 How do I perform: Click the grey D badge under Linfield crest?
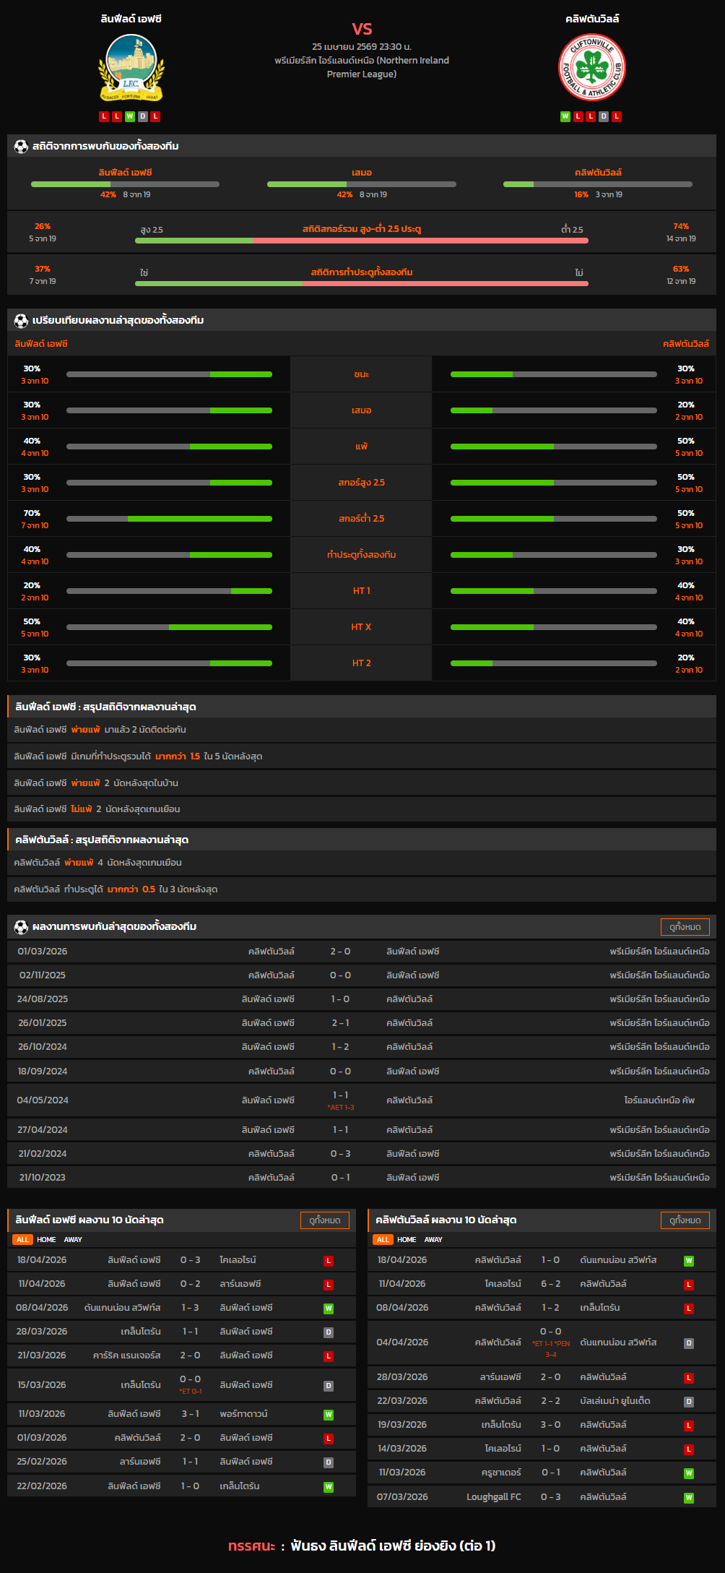[143, 116]
